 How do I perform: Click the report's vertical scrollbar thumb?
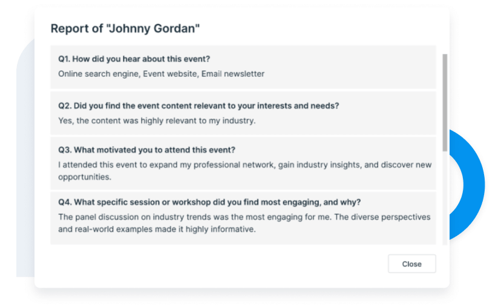[445, 102]
